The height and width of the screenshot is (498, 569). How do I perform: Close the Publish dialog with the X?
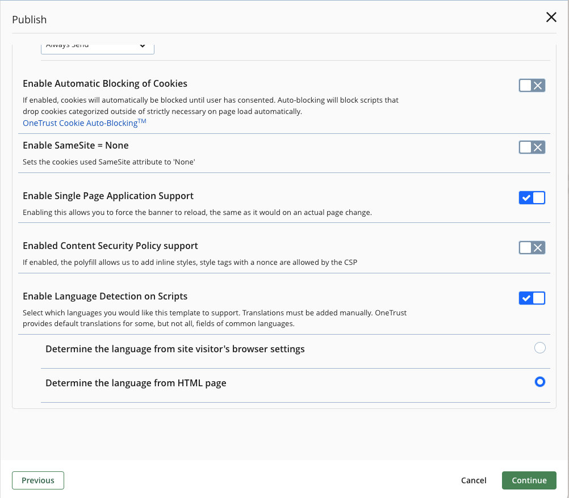tap(551, 18)
